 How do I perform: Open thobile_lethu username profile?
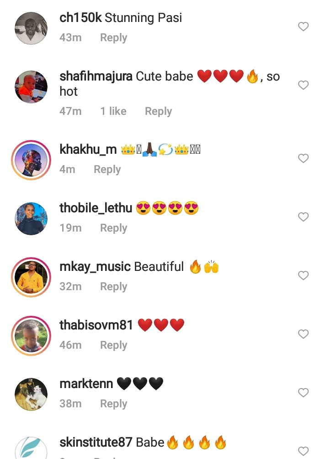click(x=96, y=208)
